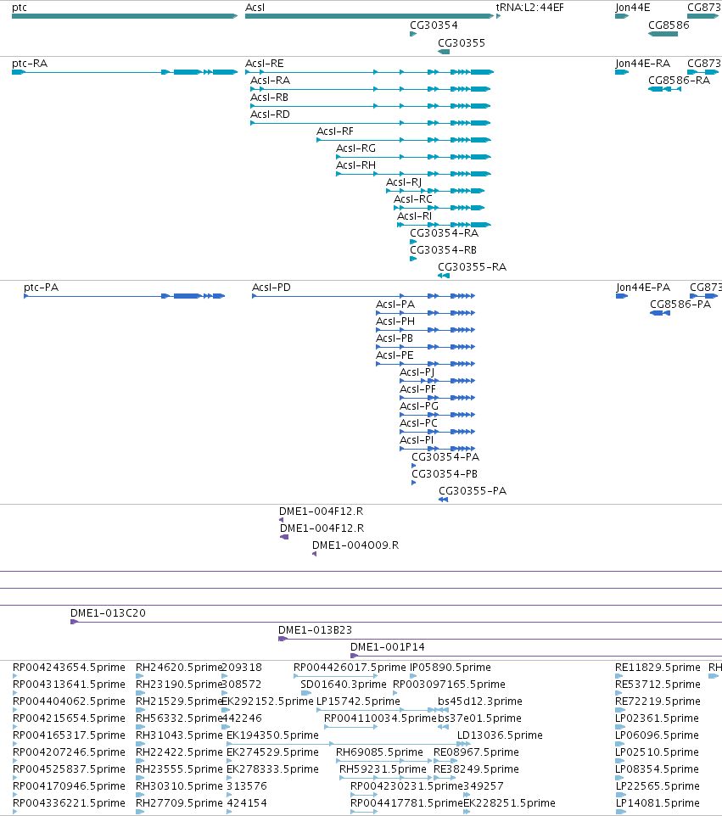Click the Acsl-PG protein label
Screen dimensions: 722x816
[x=419, y=406]
